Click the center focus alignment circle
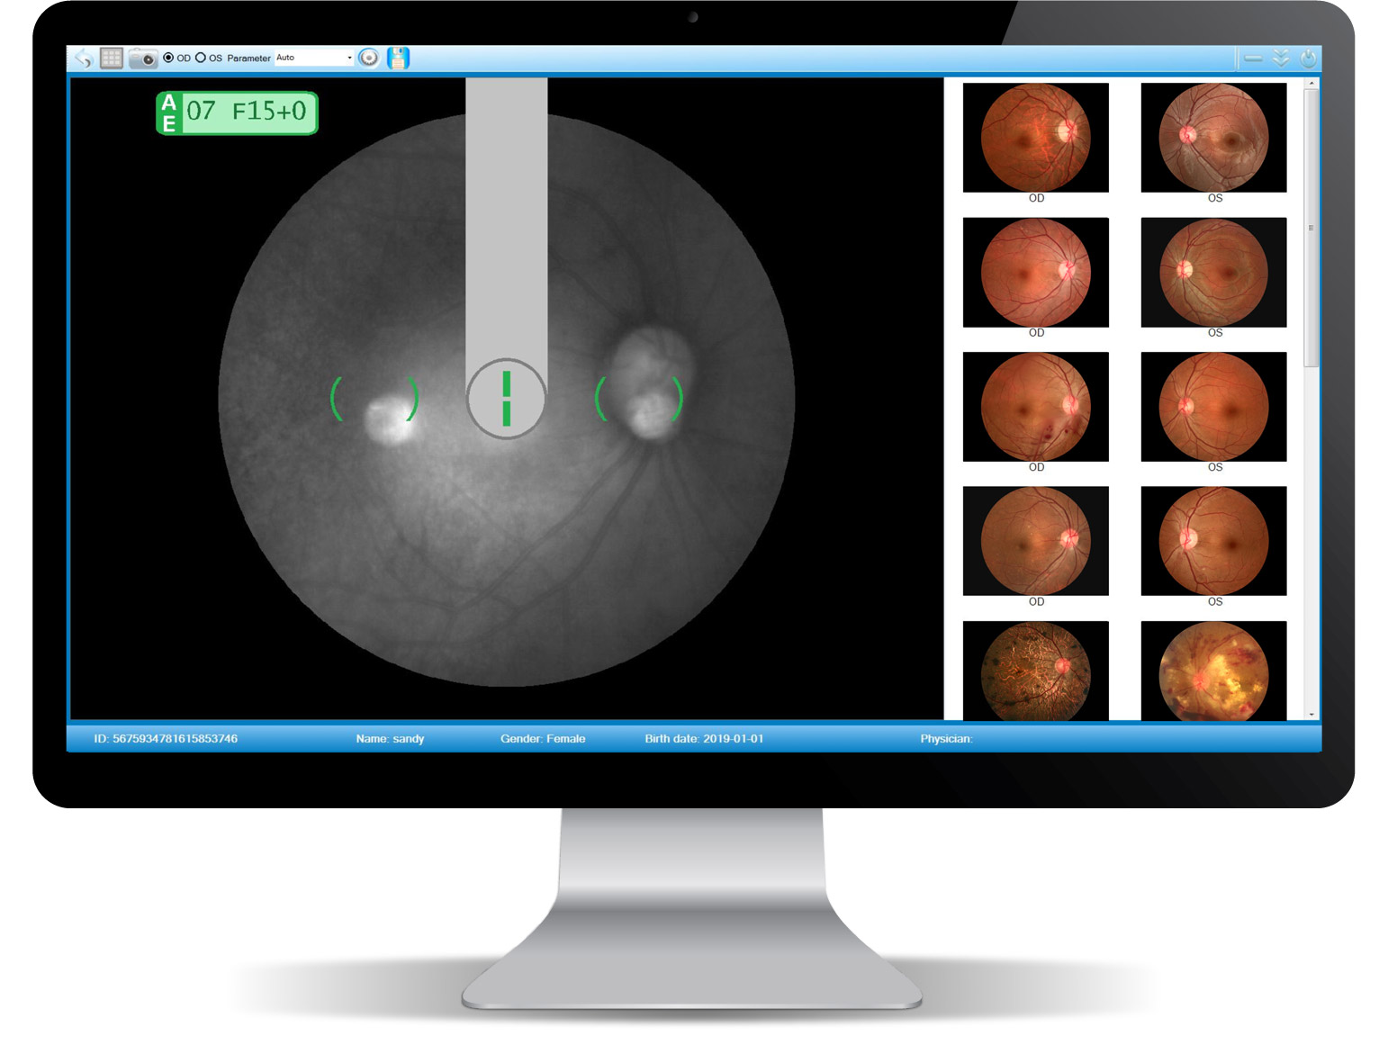Screen dimensions: 1388x1054 [x=506, y=398]
